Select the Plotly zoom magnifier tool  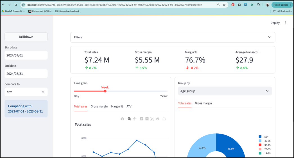(129, 119)
